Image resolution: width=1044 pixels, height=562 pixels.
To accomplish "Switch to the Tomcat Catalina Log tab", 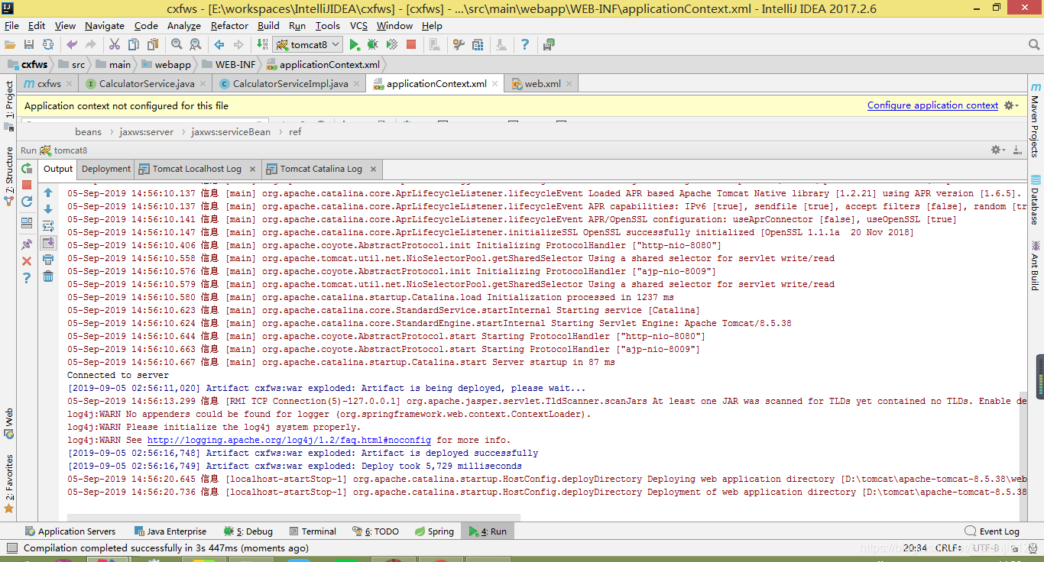I will pos(321,169).
